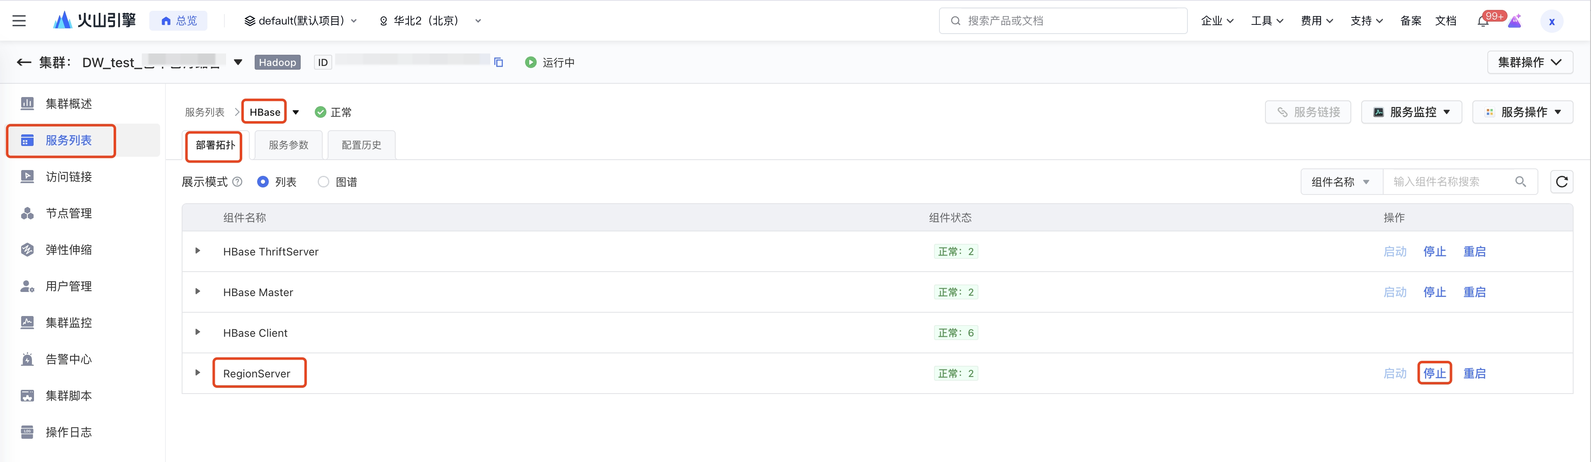This screenshot has width=1591, height=462.
Task: Switch to the 配置历史 tab
Action: point(361,145)
